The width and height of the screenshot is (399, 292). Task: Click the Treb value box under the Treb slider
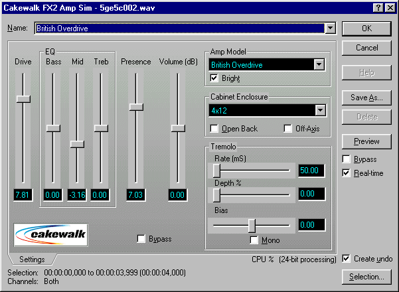(100, 195)
